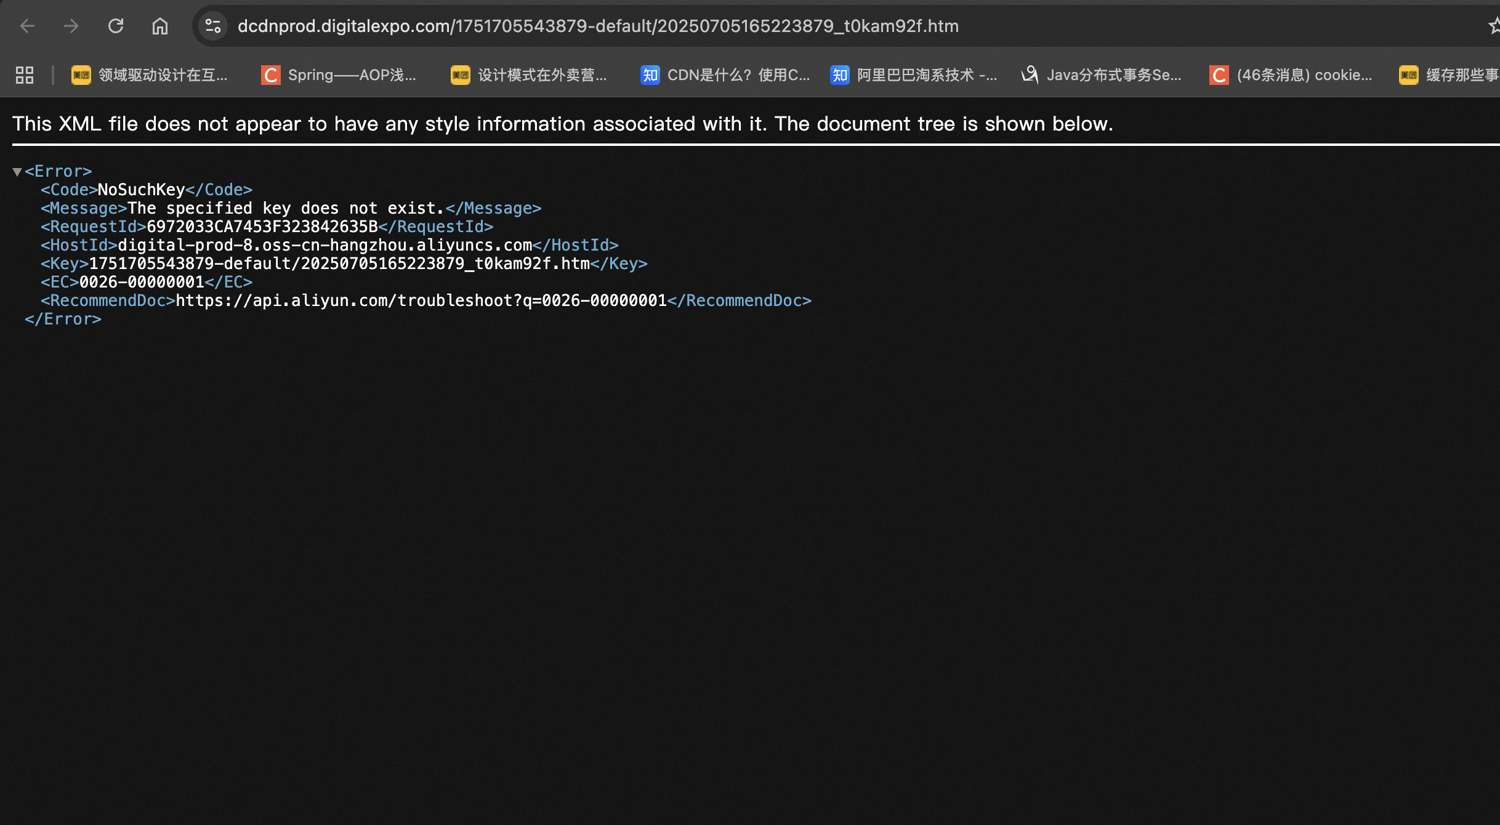Click the address bar URL
The height and width of the screenshot is (825, 1500).
(597, 26)
